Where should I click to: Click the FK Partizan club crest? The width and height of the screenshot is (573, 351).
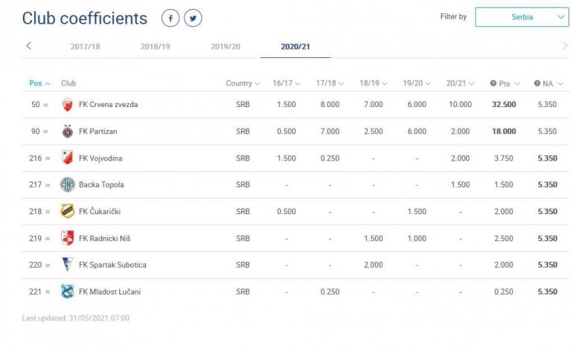click(x=68, y=132)
